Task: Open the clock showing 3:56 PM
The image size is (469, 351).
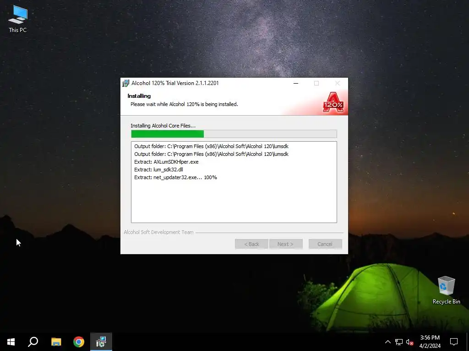Action: tap(430, 342)
